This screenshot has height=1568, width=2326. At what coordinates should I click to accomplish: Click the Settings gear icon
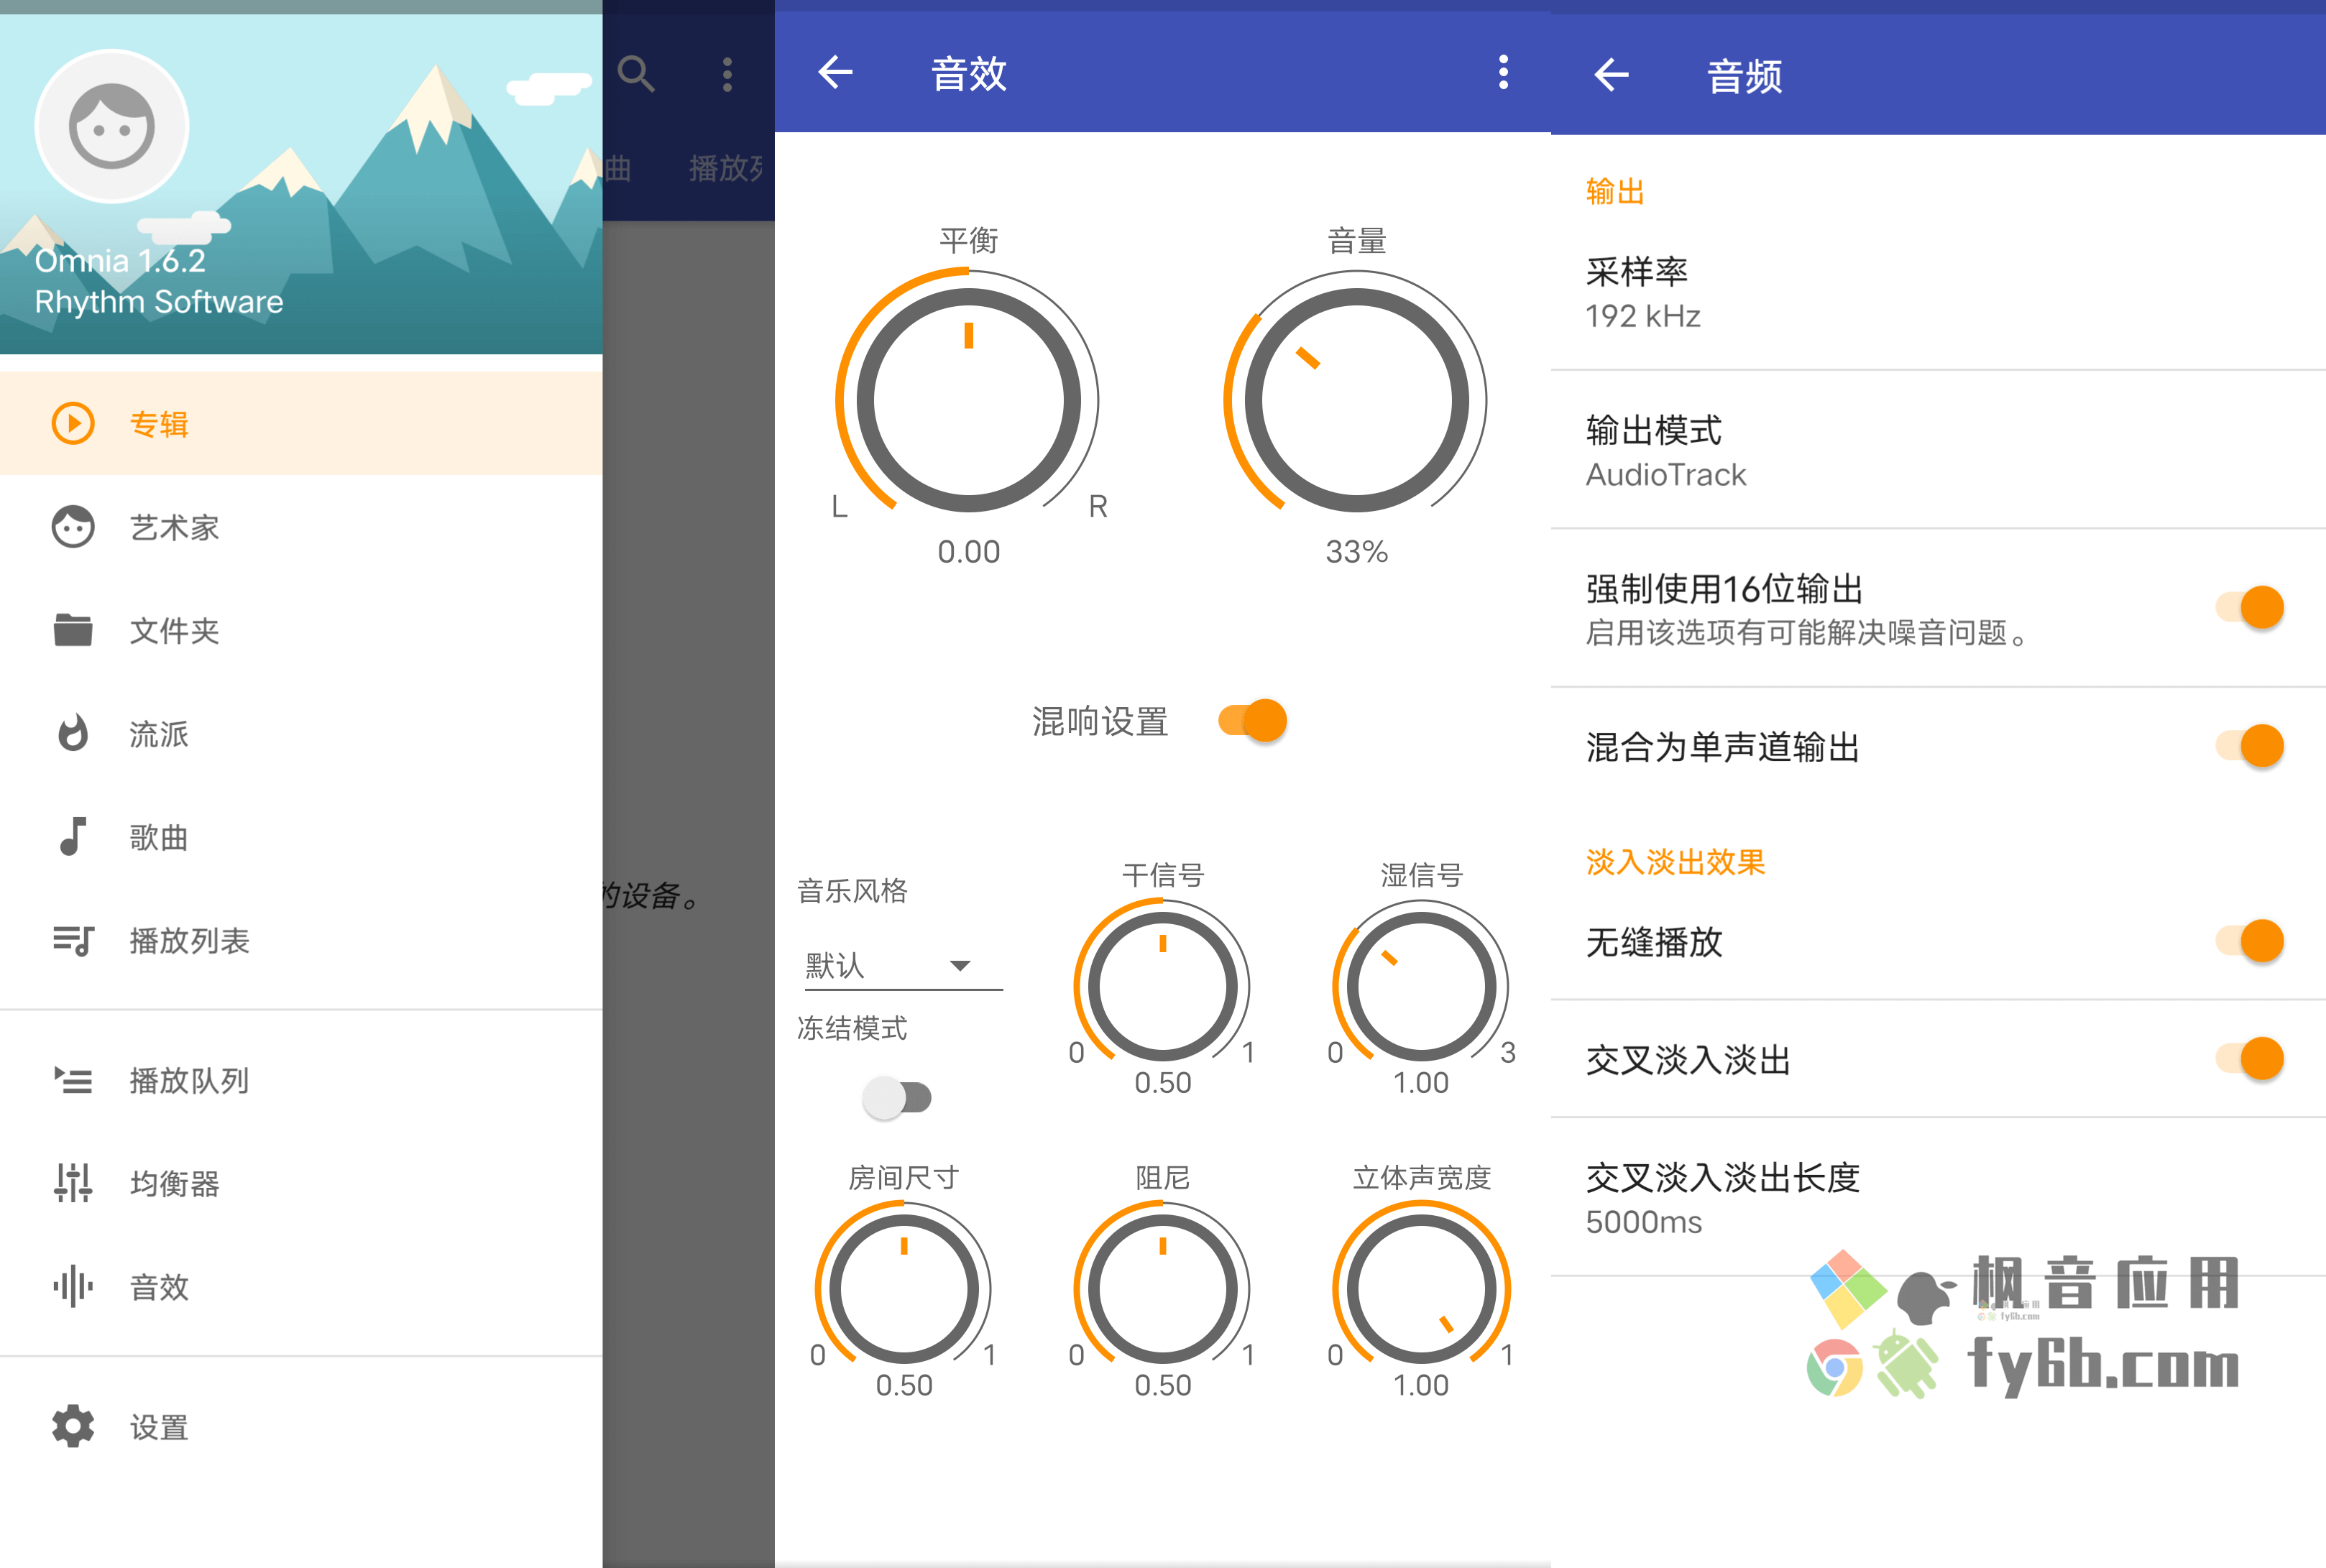point(73,1426)
